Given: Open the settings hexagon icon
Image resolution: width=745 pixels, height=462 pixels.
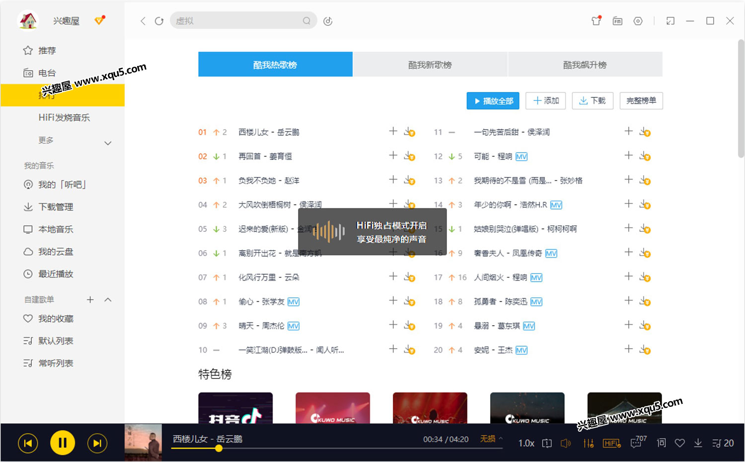Looking at the screenshot, I should tap(638, 21).
